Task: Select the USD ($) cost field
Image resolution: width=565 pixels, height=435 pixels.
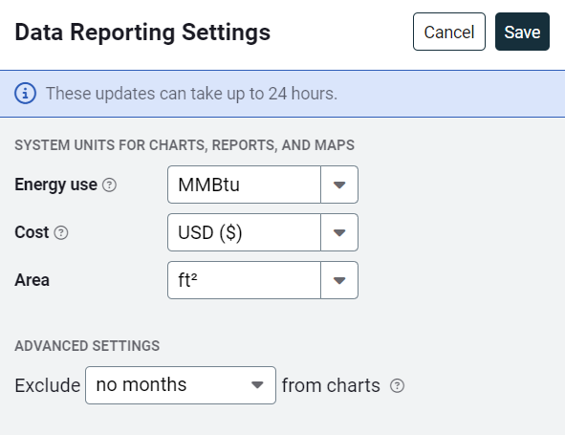Action: click(x=245, y=232)
